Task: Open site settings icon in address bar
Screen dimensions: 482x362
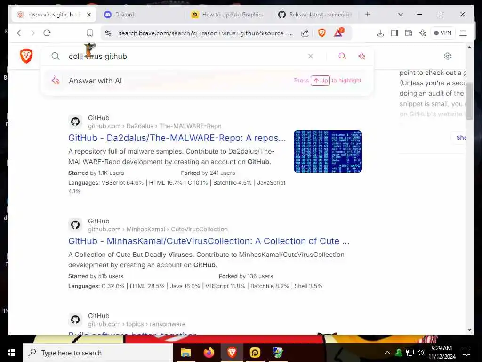Action: [108, 33]
